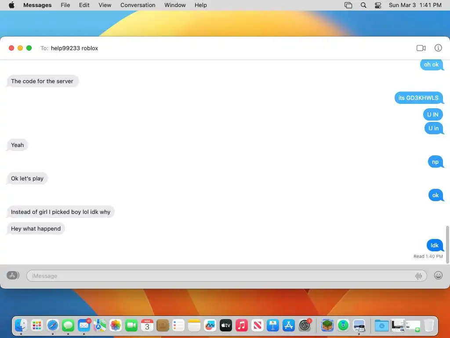Open Keynote in the Dock
This screenshot has width=450, height=338.
[x=272, y=326]
